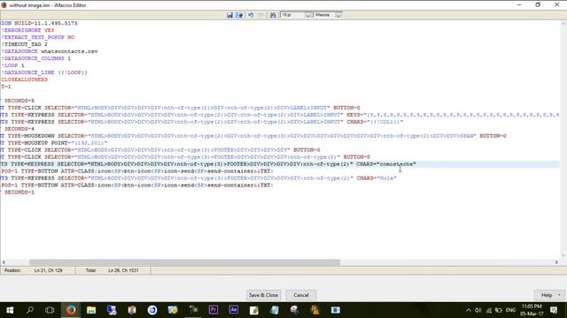Image resolution: width=567 pixels, height=318 pixels.
Task: Click the status bar total Ln 26, Ch 1531
Action: tap(123, 270)
